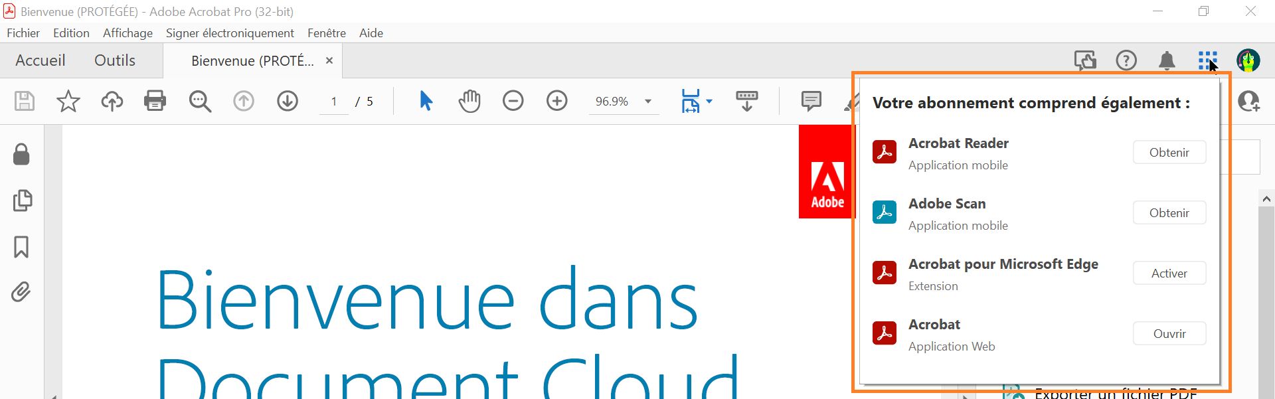Open the bookmarks panel icon
Viewport: 1275px width, 399px height.
(21, 247)
